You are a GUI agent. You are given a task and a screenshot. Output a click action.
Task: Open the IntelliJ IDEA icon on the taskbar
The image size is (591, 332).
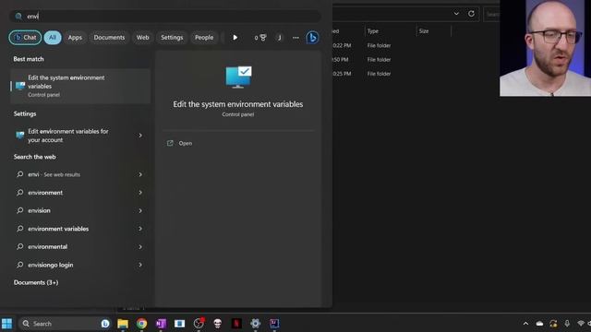(x=274, y=324)
